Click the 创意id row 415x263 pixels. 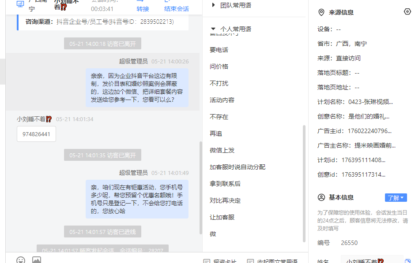pos(351,174)
